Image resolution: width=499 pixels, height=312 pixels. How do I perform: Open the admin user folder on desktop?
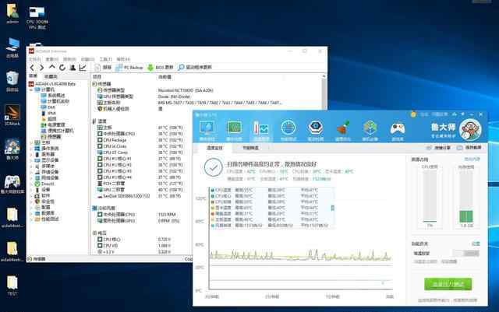point(12,14)
